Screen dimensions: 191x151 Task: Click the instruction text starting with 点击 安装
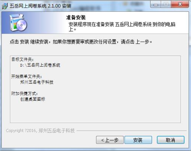81,42
